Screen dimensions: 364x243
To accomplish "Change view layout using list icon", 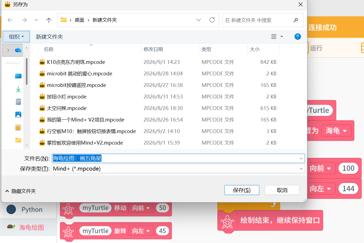I will [274, 36].
